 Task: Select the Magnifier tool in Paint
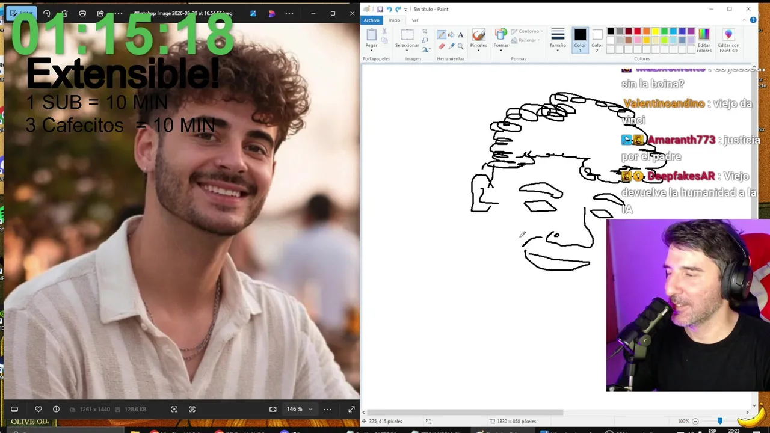461,46
